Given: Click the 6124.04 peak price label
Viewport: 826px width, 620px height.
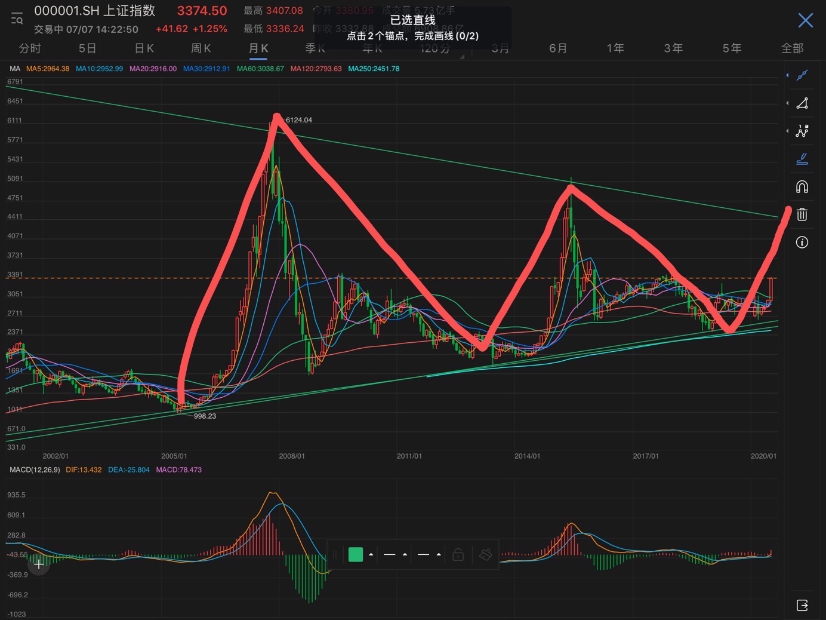Looking at the screenshot, I should (299, 120).
